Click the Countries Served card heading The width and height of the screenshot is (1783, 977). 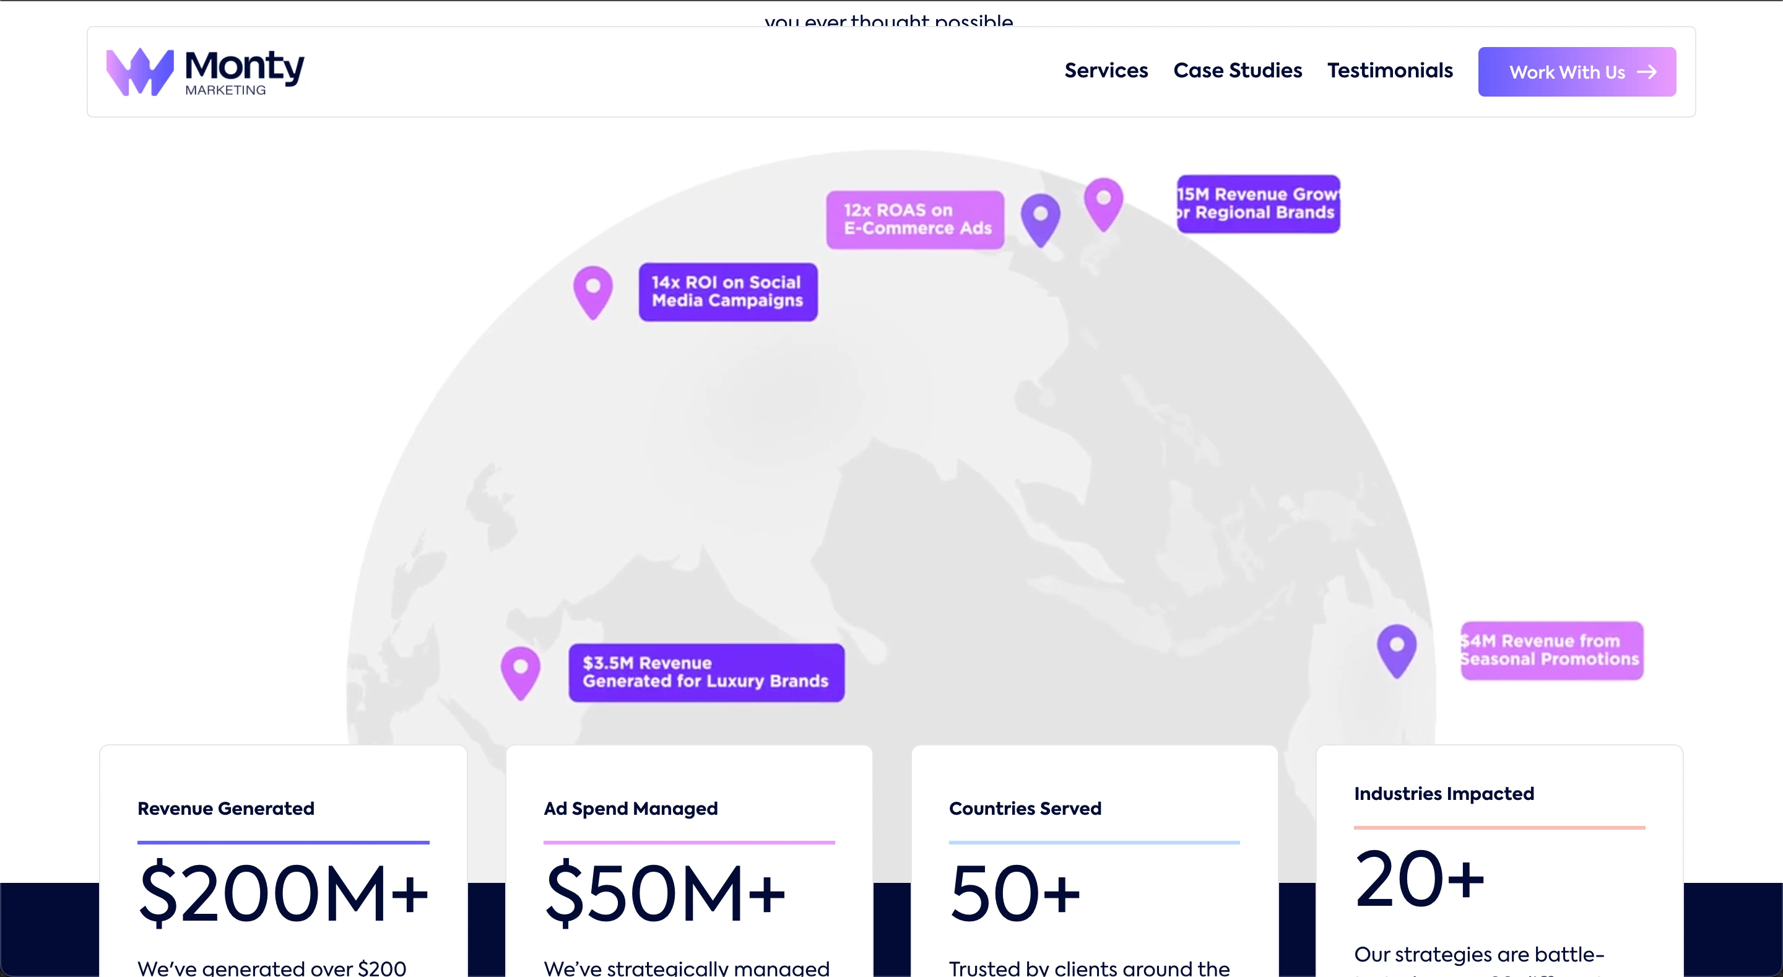1025,808
